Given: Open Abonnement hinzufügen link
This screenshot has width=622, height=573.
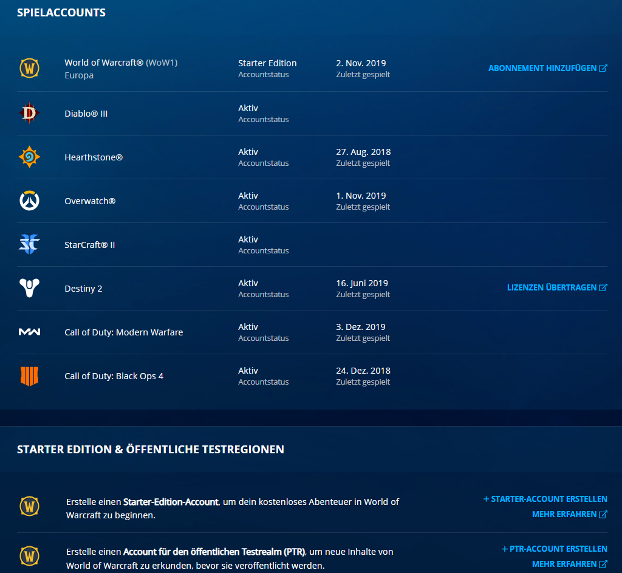Looking at the screenshot, I should (x=547, y=68).
